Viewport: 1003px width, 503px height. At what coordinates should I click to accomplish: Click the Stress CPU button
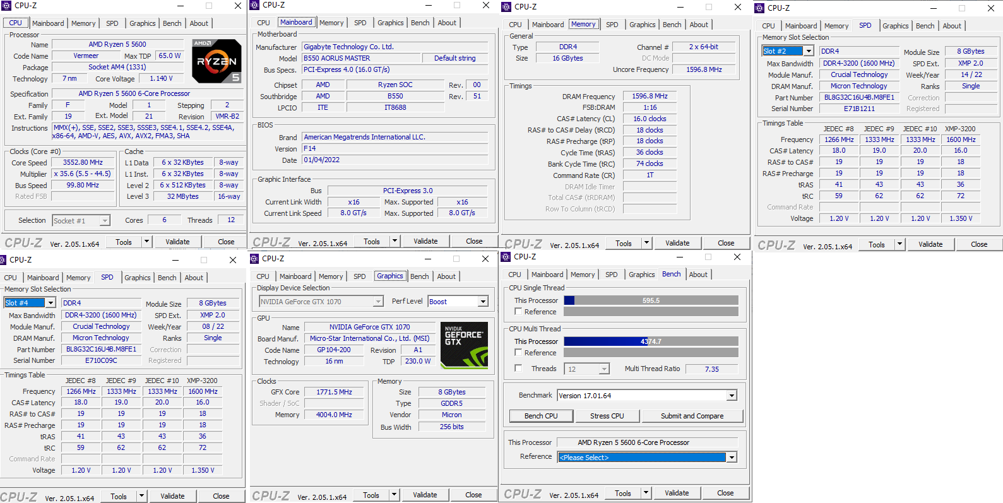point(607,416)
